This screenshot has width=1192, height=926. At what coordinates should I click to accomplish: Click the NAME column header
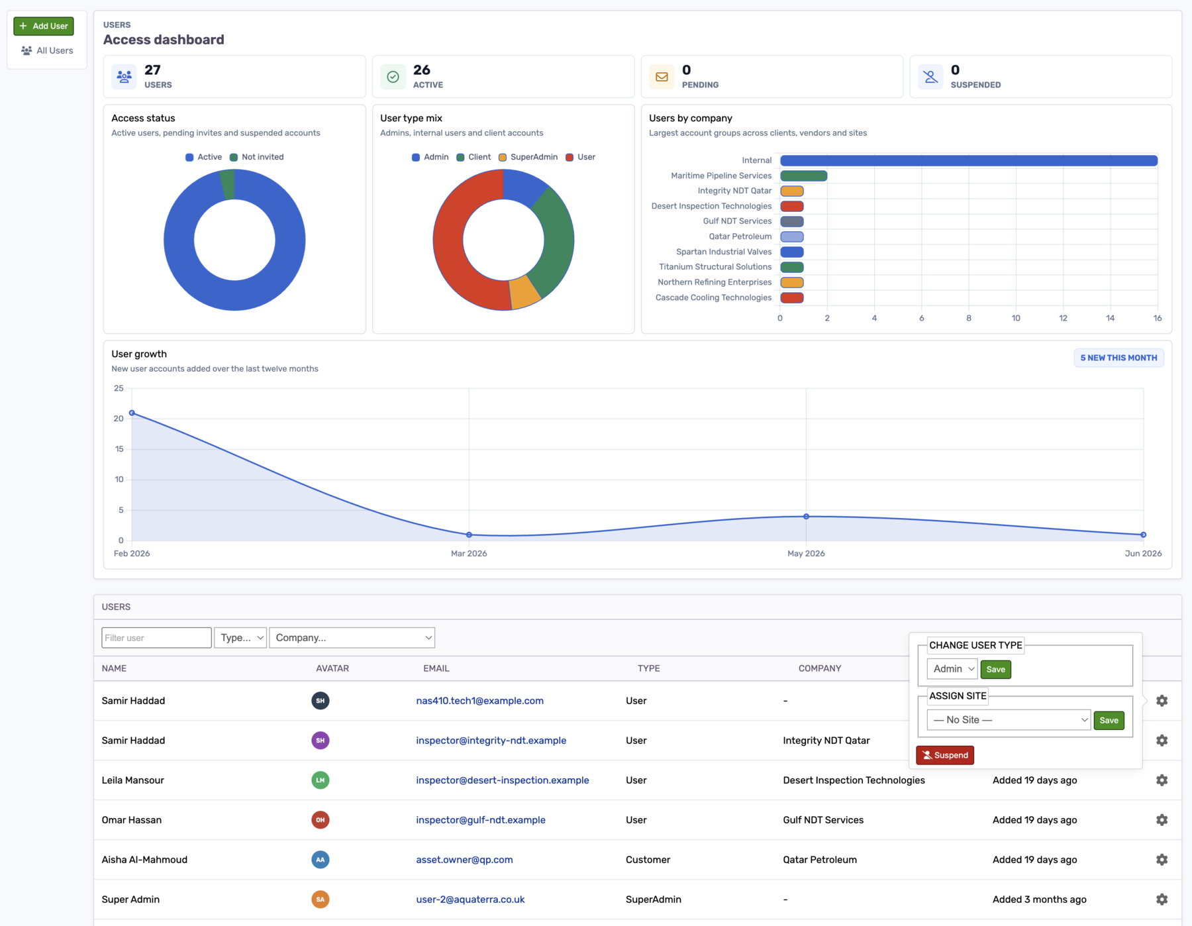114,668
